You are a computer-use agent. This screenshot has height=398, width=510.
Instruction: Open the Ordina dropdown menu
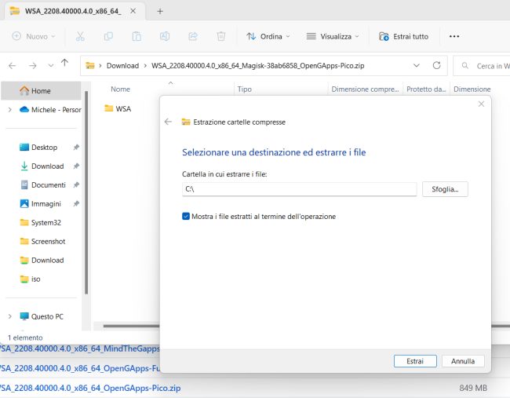point(268,36)
